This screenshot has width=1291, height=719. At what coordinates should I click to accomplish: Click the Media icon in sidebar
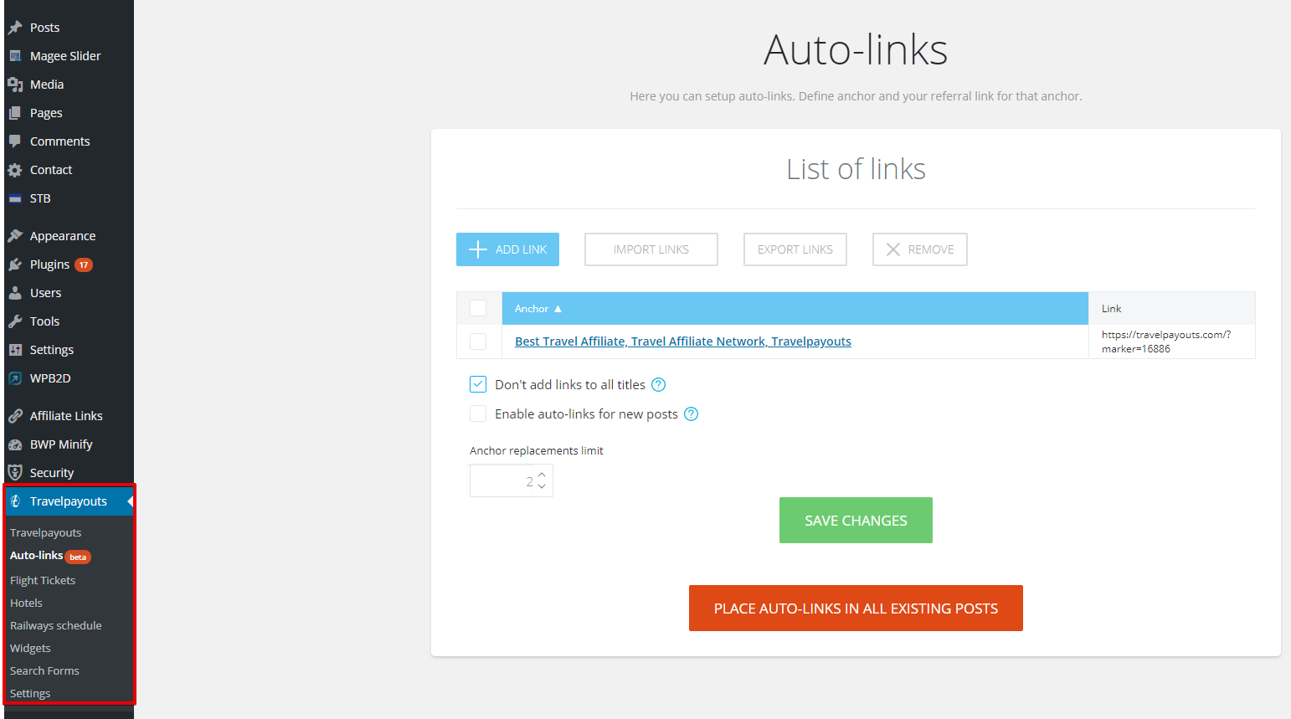click(15, 85)
